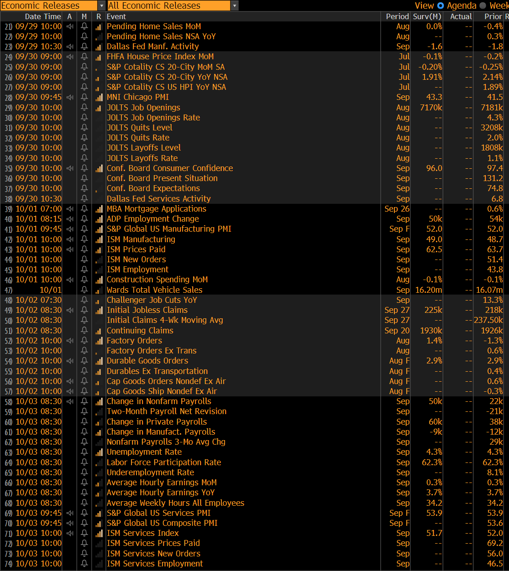509x571 pixels.
Task: Click the Surv(M) column header
Action: point(427,16)
